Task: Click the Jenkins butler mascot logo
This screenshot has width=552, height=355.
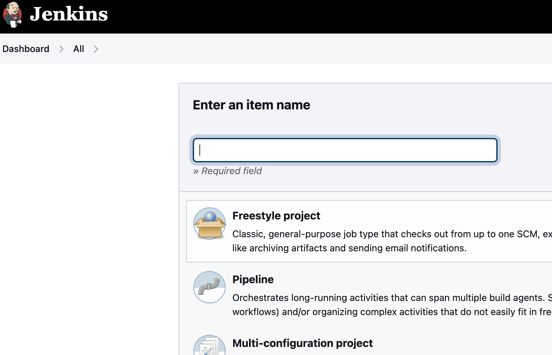Action: pyautogui.click(x=12, y=14)
